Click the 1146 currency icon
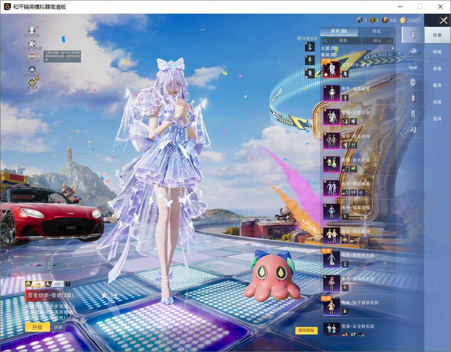 pyautogui.click(x=385, y=20)
